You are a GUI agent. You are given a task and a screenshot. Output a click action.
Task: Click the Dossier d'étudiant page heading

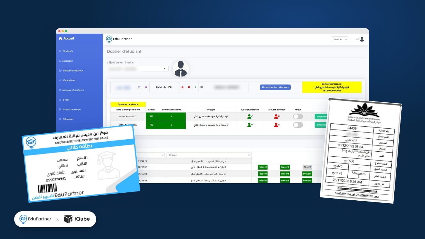tap(124, 51)
